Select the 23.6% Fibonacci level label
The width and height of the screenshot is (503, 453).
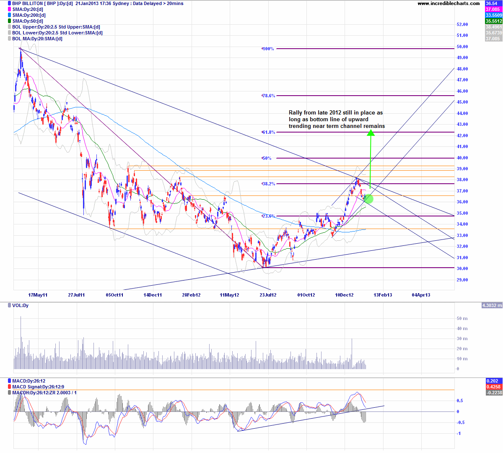point(268,216)
